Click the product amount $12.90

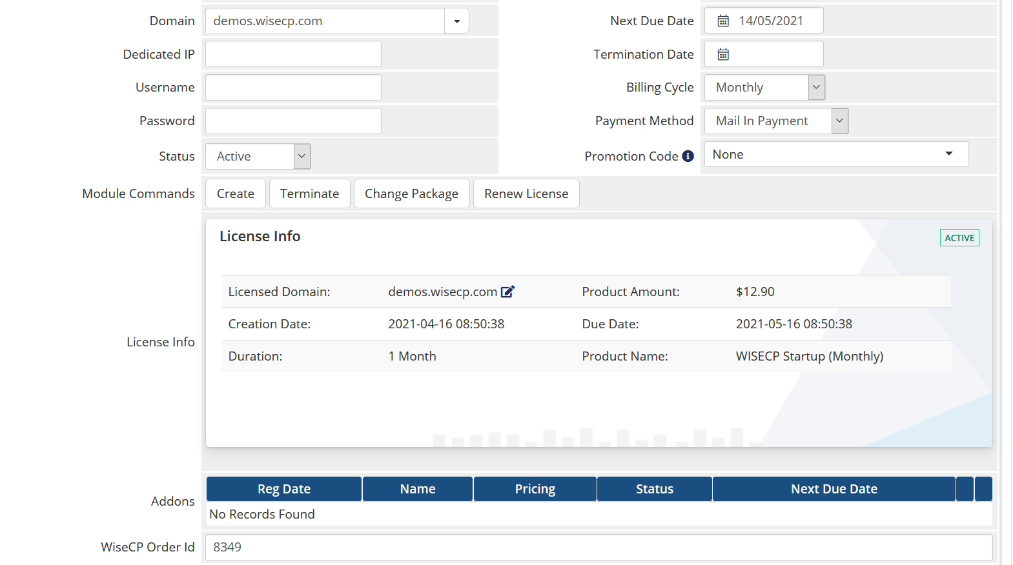point(755,292)
